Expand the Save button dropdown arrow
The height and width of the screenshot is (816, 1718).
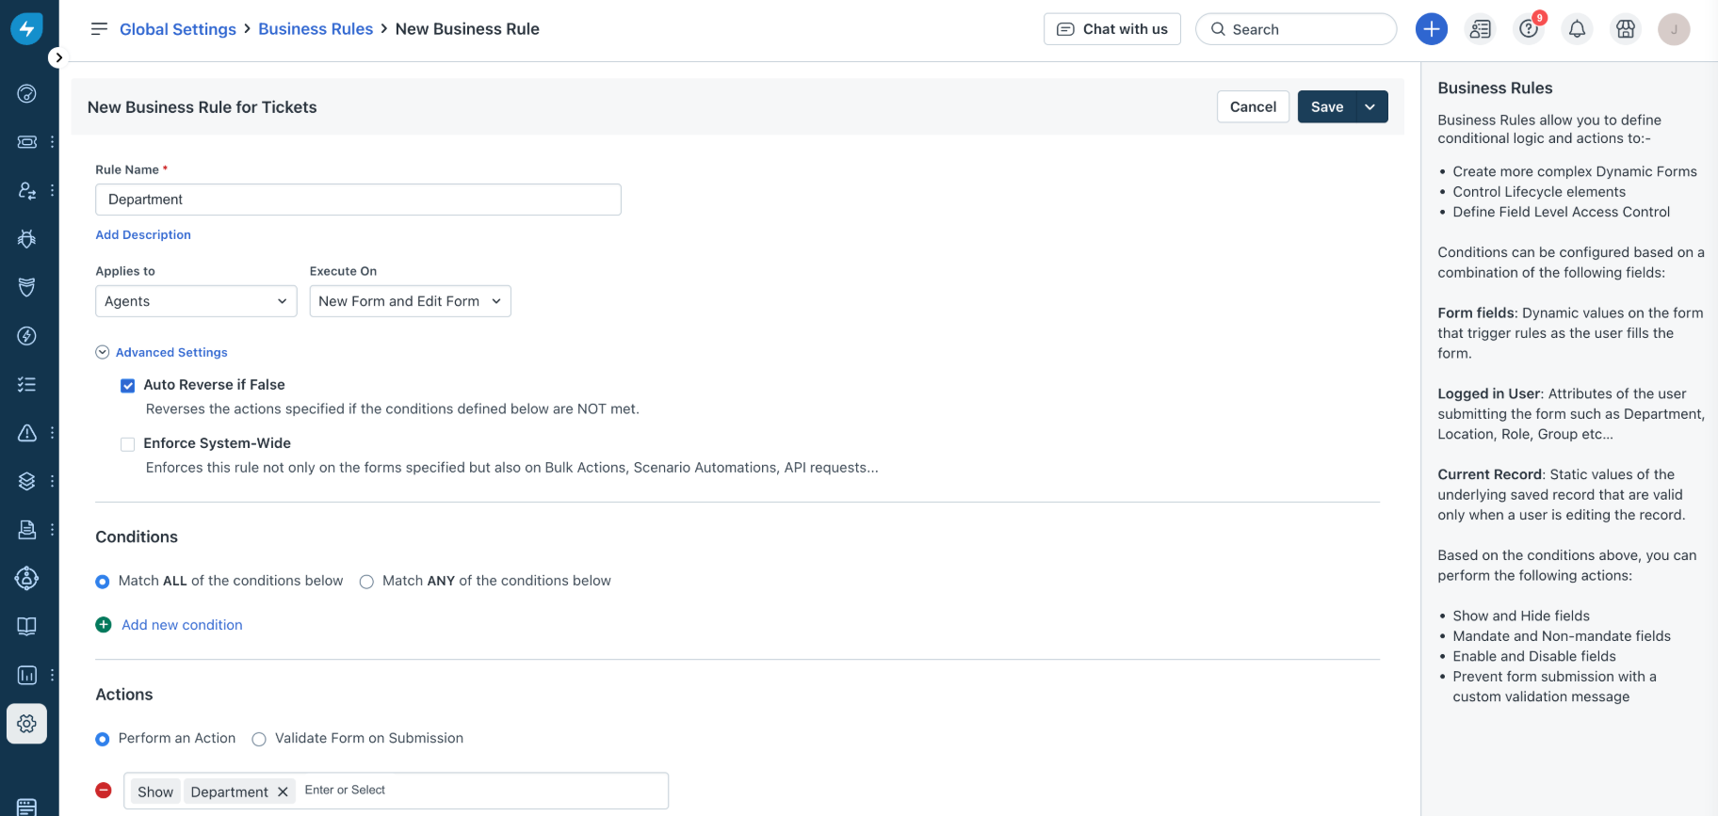pyautogui.click(x=1370, y=107)
